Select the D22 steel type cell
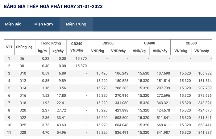The height and width of the screenshot is (139, 216). pyautogui.click(x=23, y=118)
